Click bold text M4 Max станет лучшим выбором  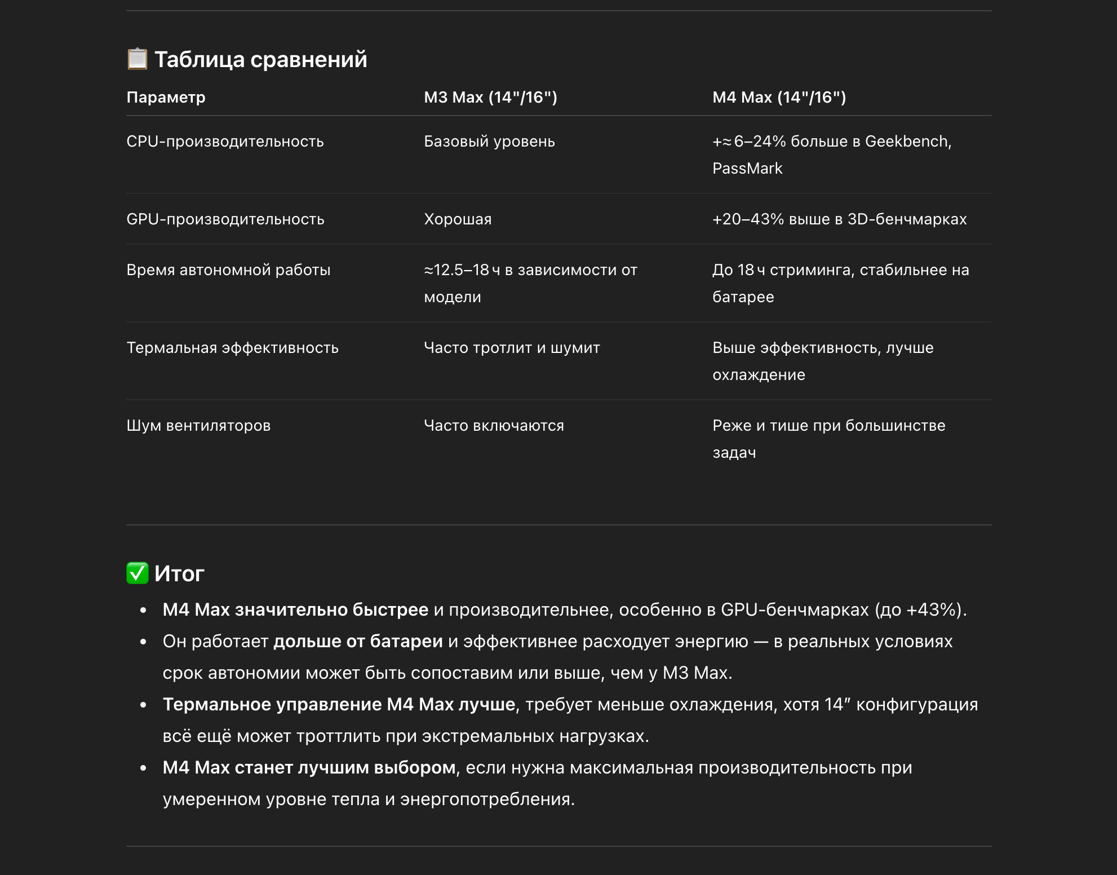tap(309, 767)
